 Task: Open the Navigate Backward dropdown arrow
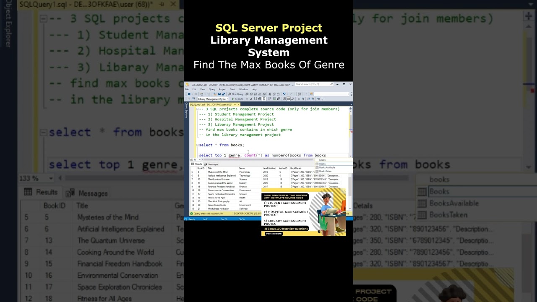click(x=192, y=94)
